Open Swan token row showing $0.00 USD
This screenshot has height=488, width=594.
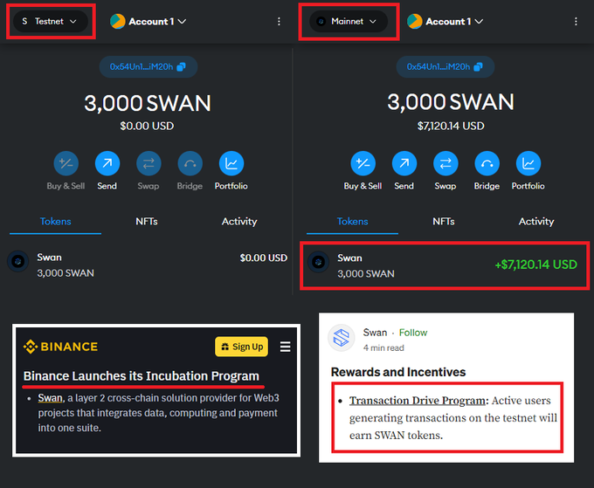coord(148,265)
